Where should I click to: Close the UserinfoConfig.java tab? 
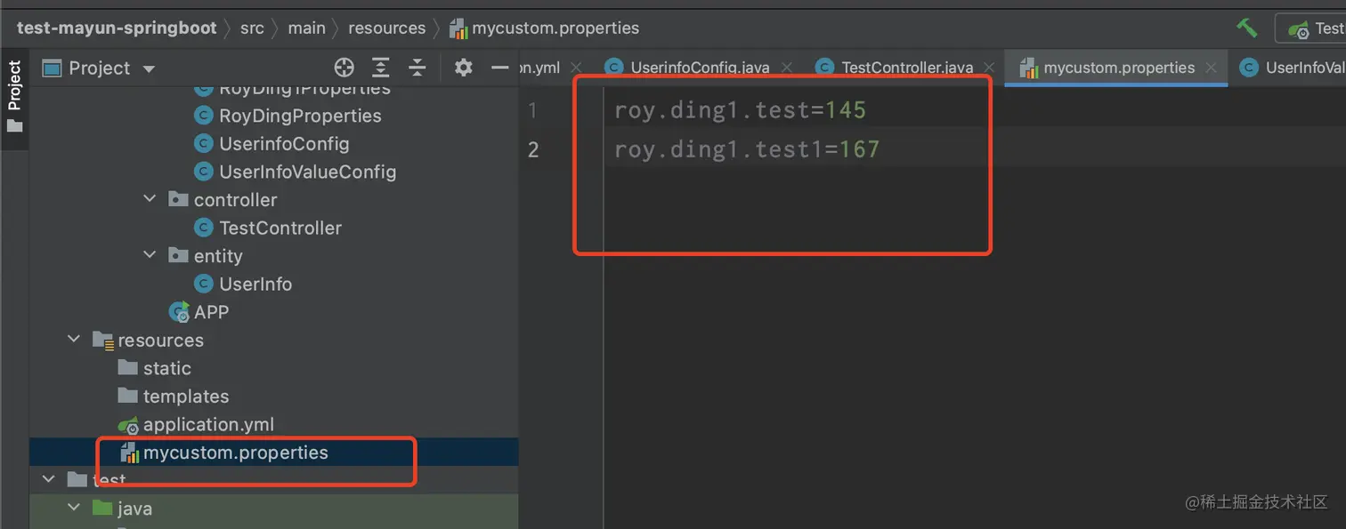786,68
